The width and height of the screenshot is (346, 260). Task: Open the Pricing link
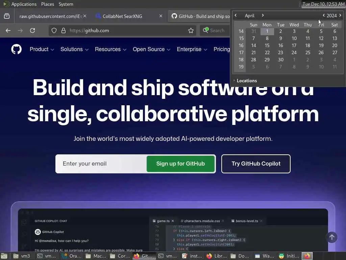(x=222, y=49)
